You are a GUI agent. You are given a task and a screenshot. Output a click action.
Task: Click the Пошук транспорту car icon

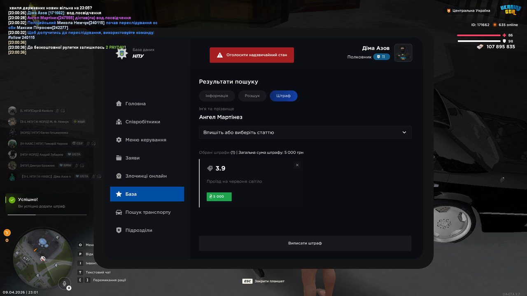click(x=119, y=212)
